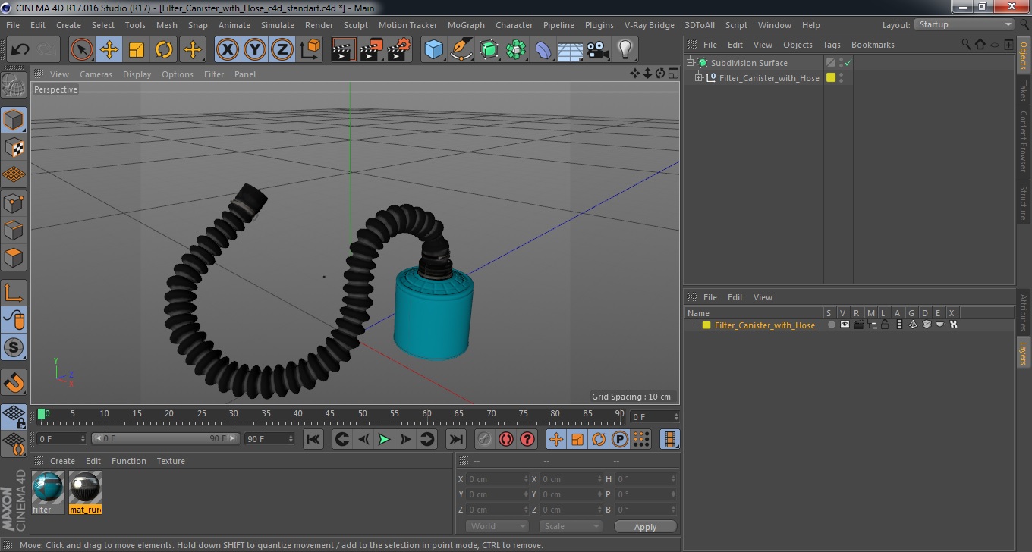Select the Live Selection tool
1032x552 pixels.
coord(82,50)
